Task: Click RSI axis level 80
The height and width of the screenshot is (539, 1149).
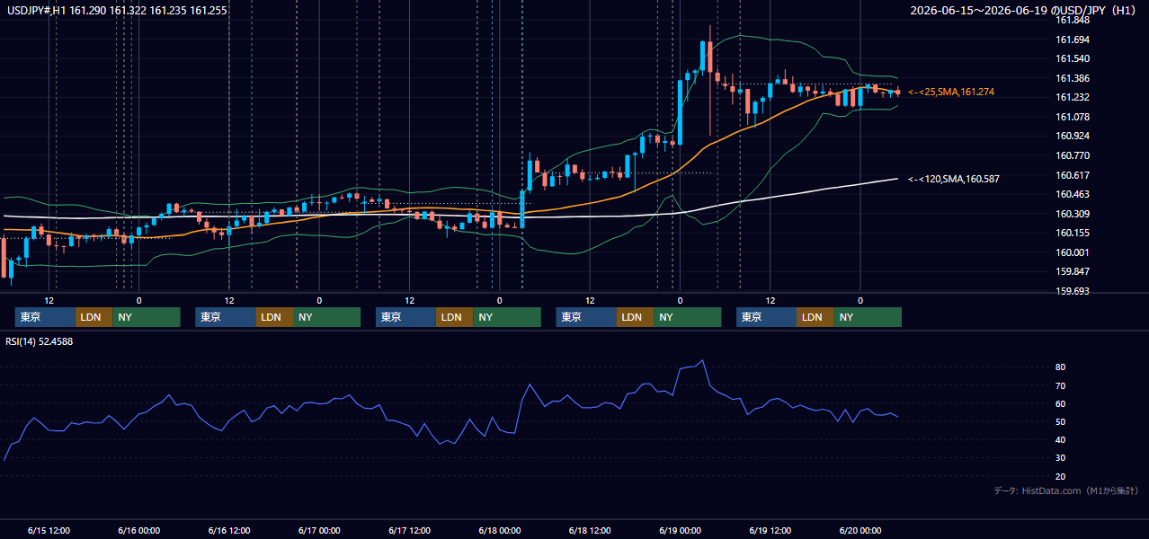Action: [1061, 367]
